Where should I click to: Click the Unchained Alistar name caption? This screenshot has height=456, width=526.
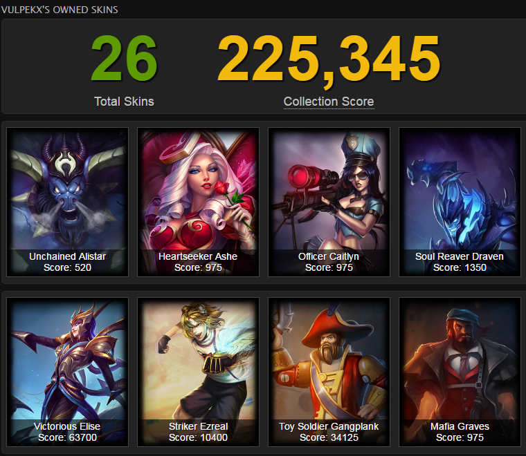[67, 256]
